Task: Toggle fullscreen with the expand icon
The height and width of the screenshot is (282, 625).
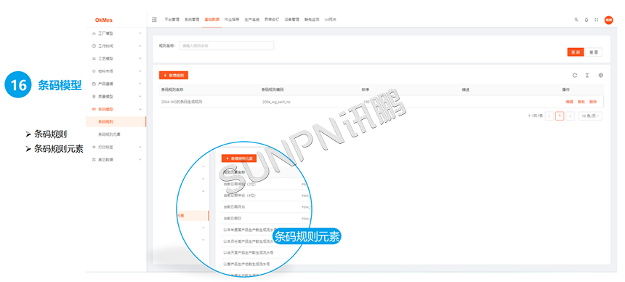Action: click(x=597, y=20)
